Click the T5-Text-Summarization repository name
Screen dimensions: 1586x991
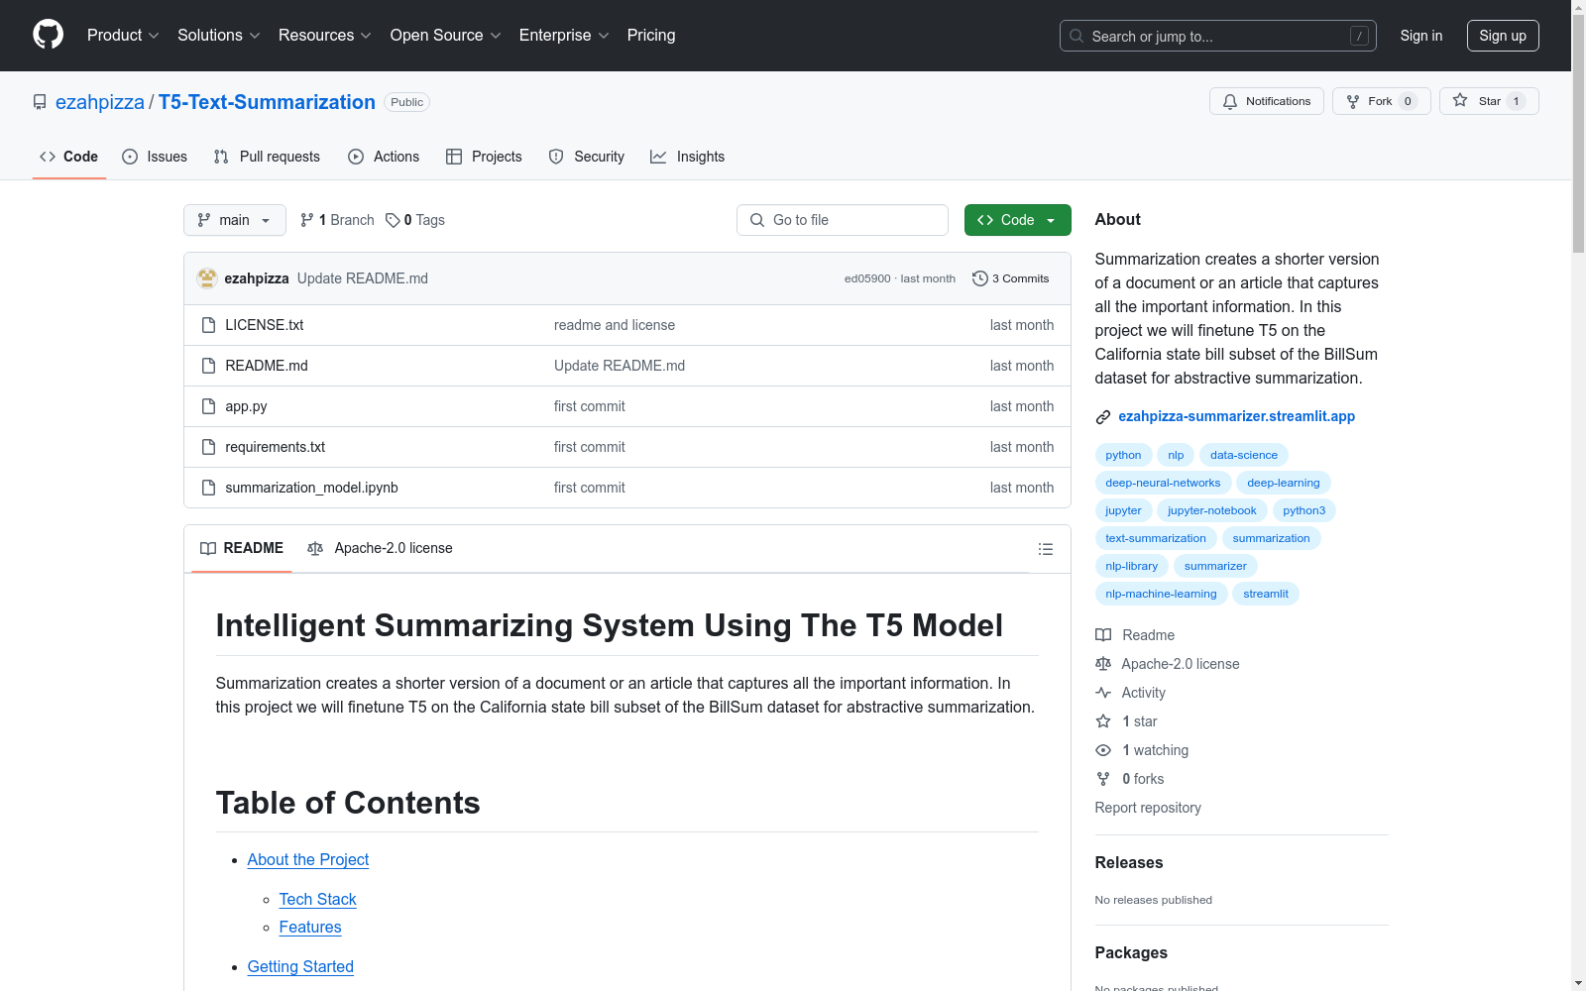tap(267, 102)
